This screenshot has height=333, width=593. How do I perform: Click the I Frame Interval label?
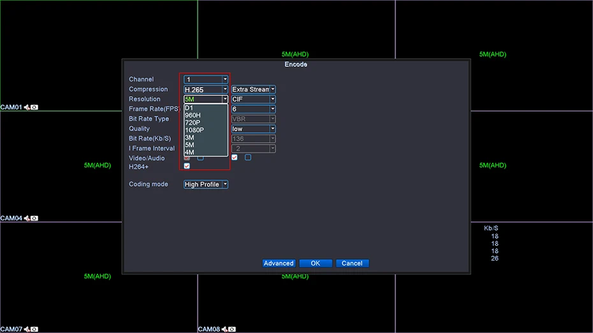152,149
